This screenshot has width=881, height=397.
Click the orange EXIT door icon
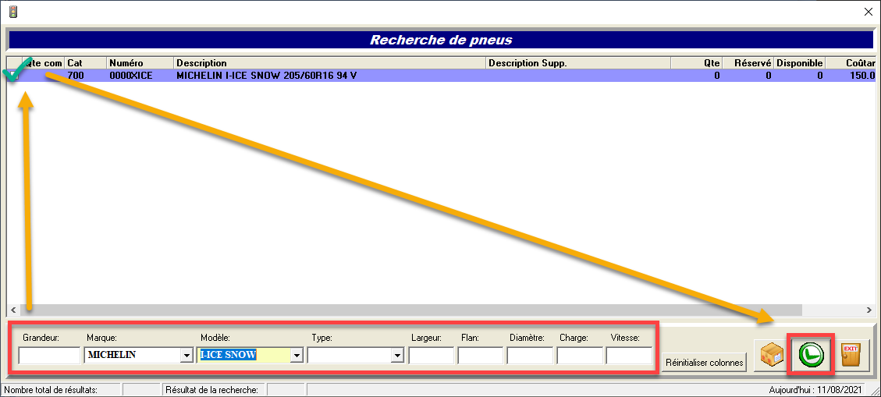(851, 356)
